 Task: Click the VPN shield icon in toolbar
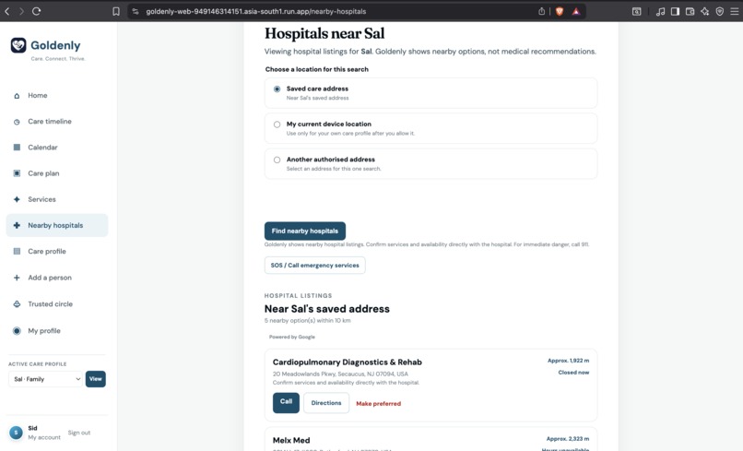pos(719,11)
